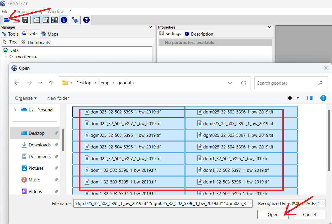Toggle the Manager panel toolbar icon

coord(36,20)
